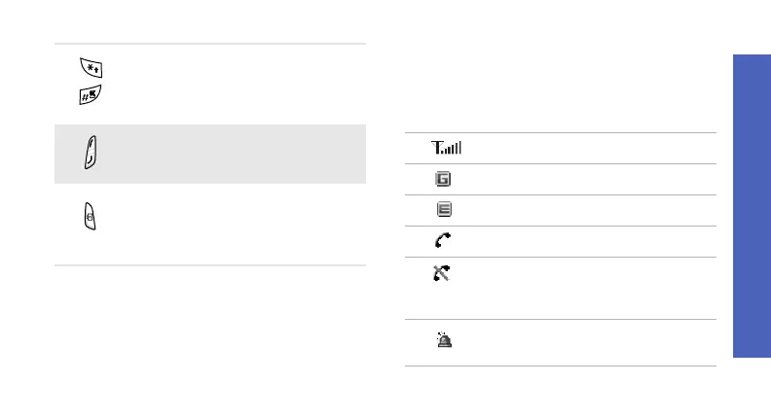Select the volume side key icon
The width and height of the screenshot is (771, 418).
pos(90,154)
